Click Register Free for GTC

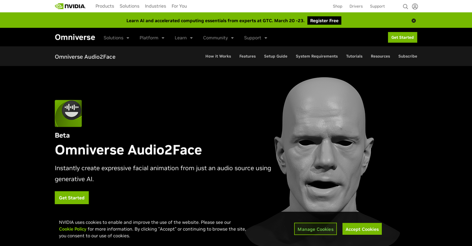(x=324, y=20)
